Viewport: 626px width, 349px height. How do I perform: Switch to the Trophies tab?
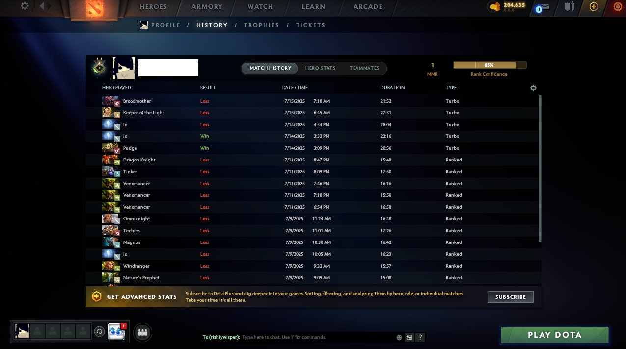click(261, 25)
